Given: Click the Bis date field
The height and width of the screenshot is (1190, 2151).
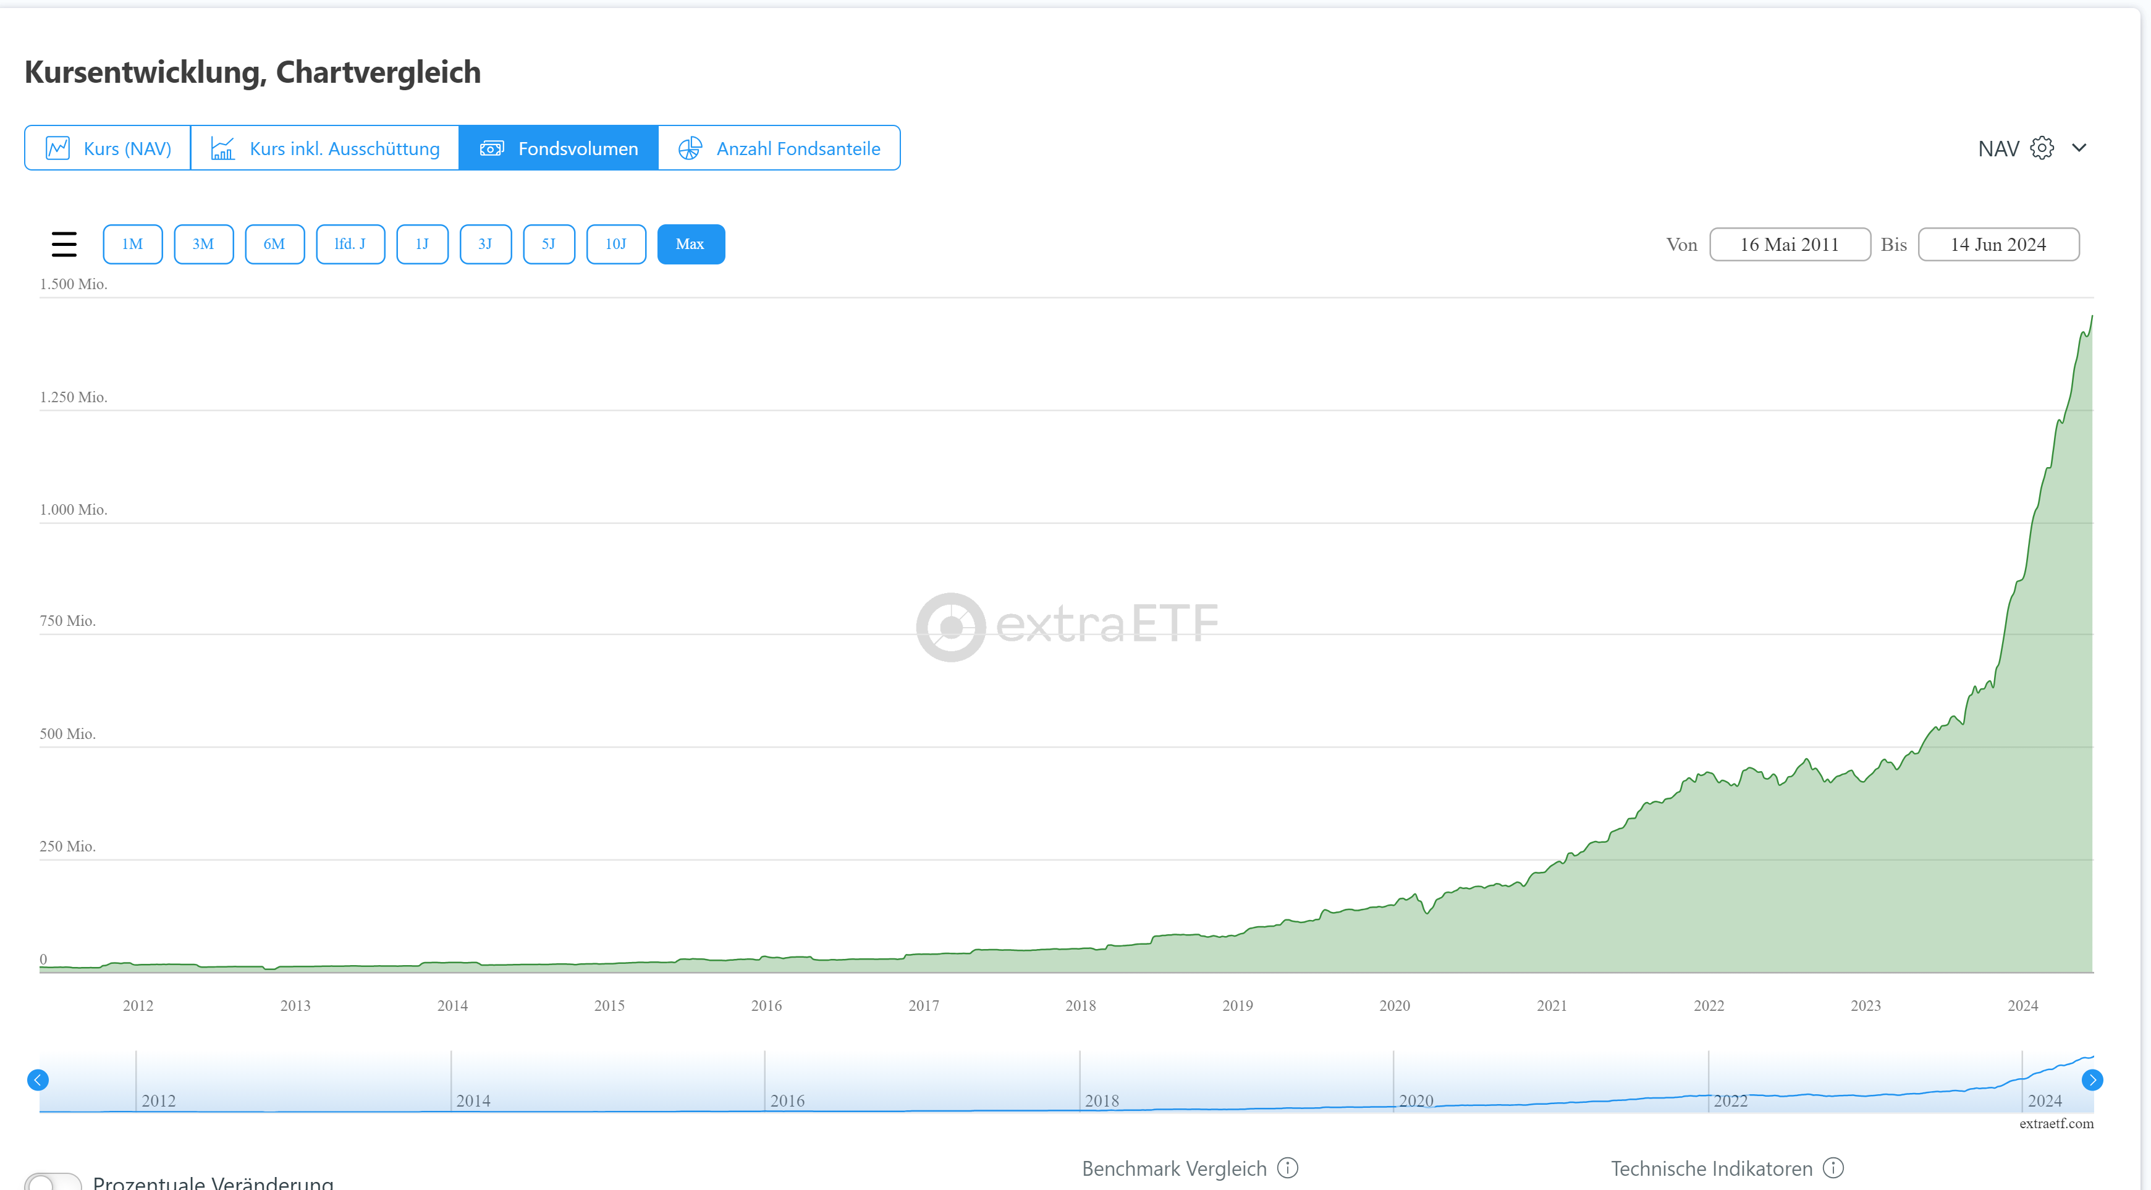Looking at the screenshot, I should (1998, 244).
